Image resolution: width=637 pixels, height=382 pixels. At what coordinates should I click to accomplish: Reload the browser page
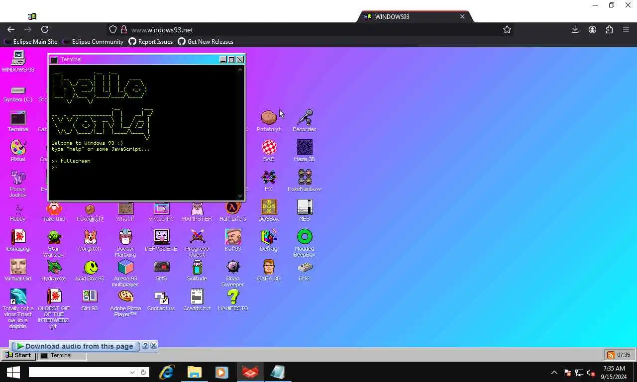(x=45, y=30)
